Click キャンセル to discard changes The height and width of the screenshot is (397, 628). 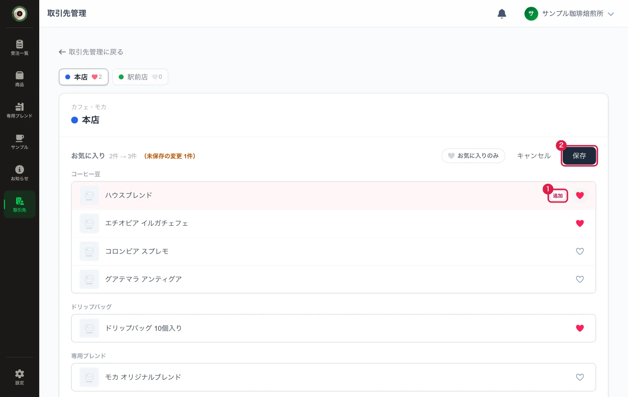(x=534, y=156)
